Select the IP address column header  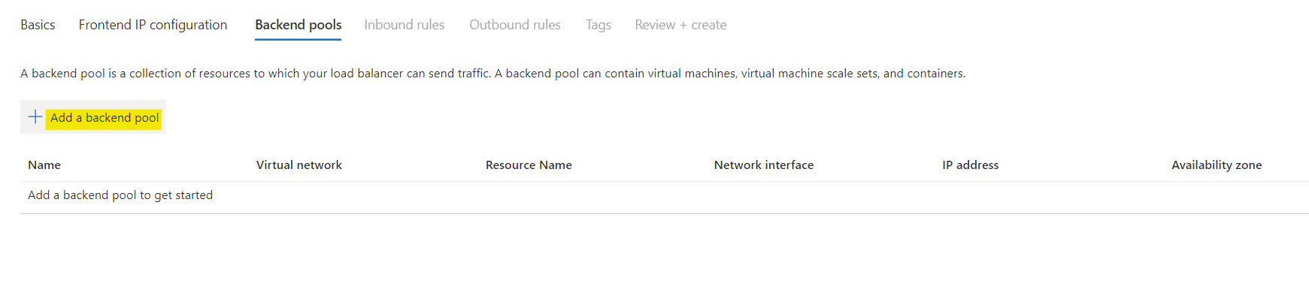click(x=970, y=165)
